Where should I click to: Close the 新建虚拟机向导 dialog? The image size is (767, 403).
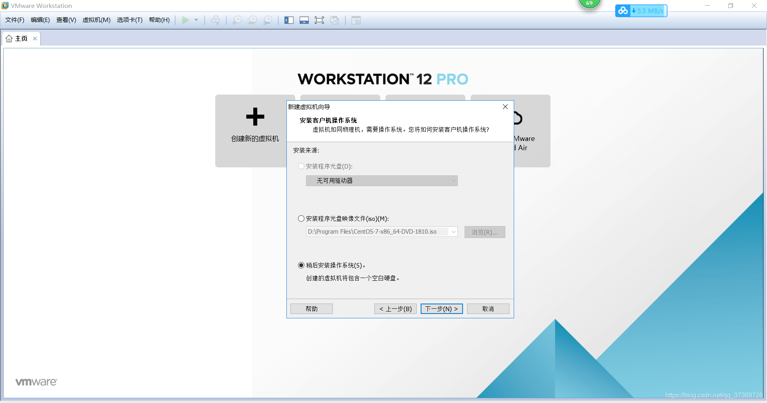pos(505,107)
